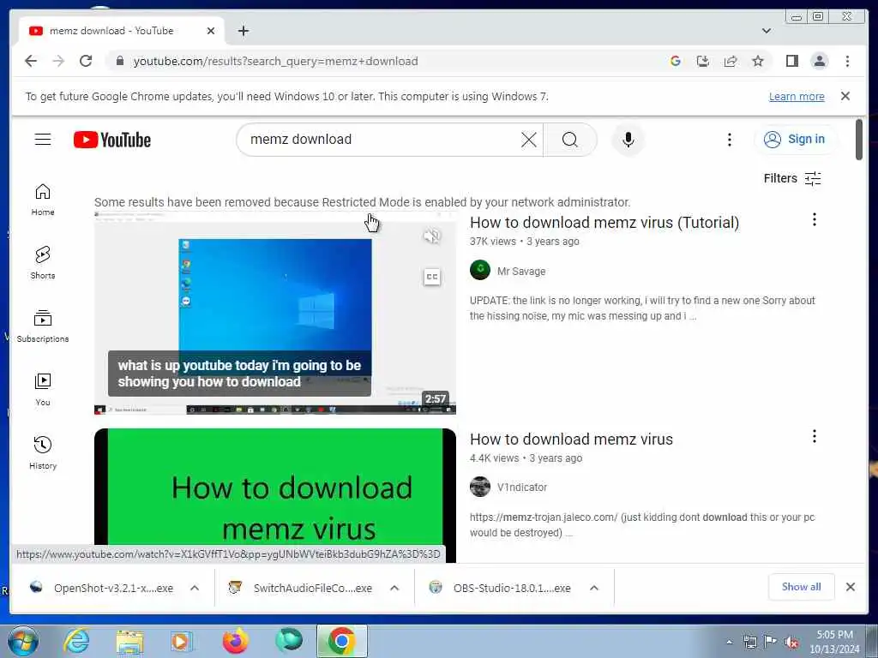Open a new tab with plus button
The height and width of the screenshot is (658, 878).
pos(243,31)
